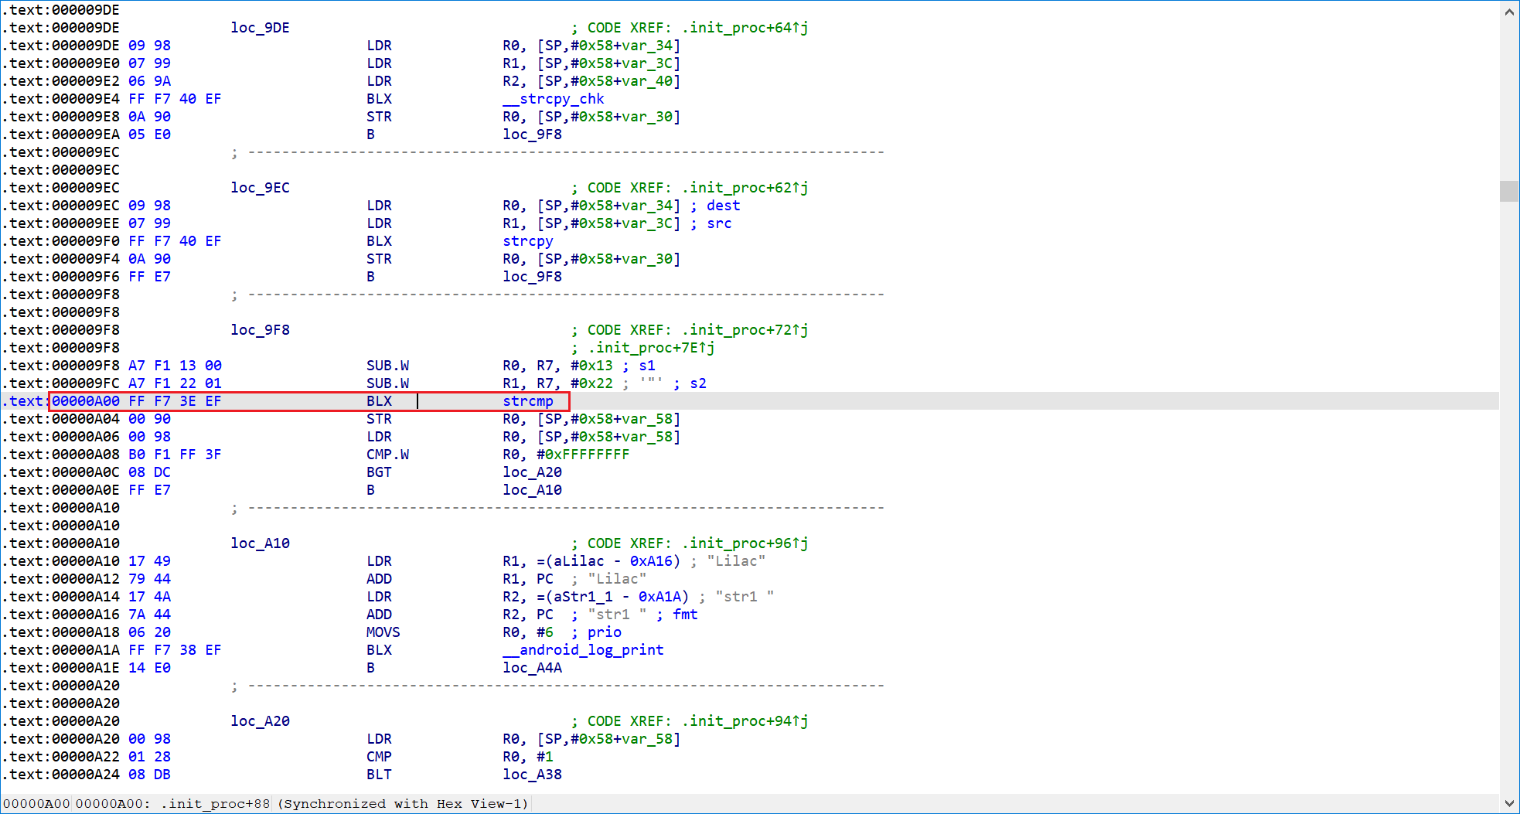Select the strcmp call target
The height and width of the screenshot is (814, 1520).
pyautogui.click(x=527, y=401)
